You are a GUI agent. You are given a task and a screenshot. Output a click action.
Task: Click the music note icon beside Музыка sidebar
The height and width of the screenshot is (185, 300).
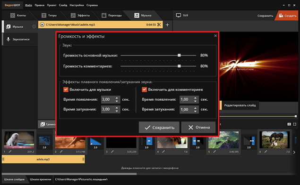click(x=8, y=27)
